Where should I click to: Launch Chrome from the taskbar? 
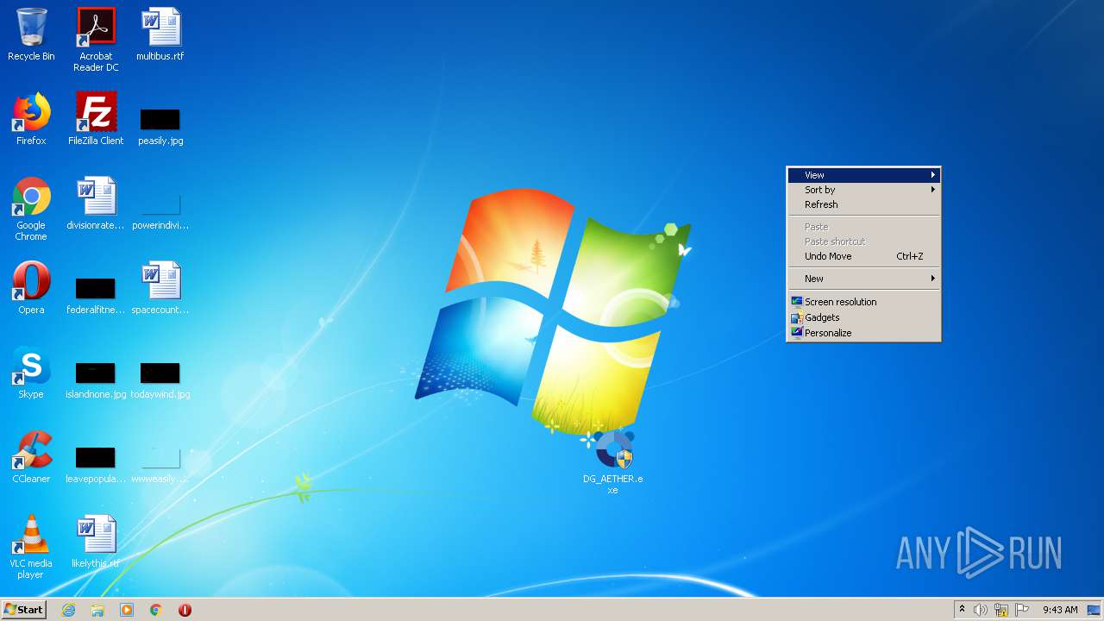156,610
